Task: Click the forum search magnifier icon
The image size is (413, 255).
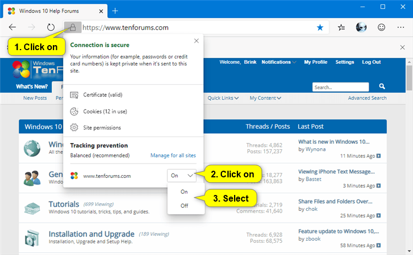Action: 382,86
